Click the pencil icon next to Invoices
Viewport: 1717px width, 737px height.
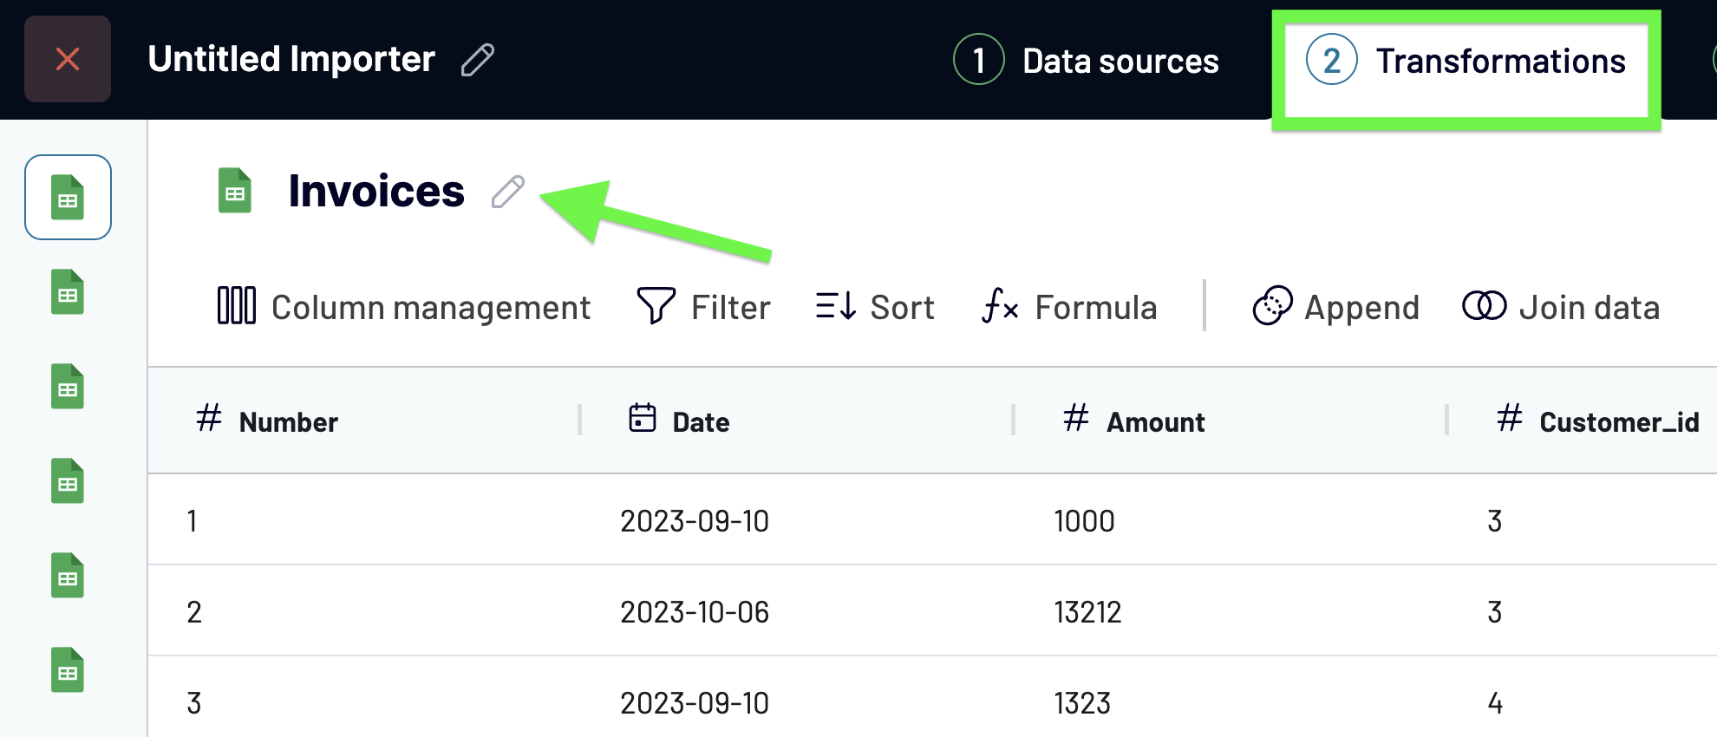507,192
